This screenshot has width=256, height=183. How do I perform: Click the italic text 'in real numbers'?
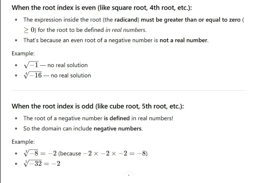125,30
